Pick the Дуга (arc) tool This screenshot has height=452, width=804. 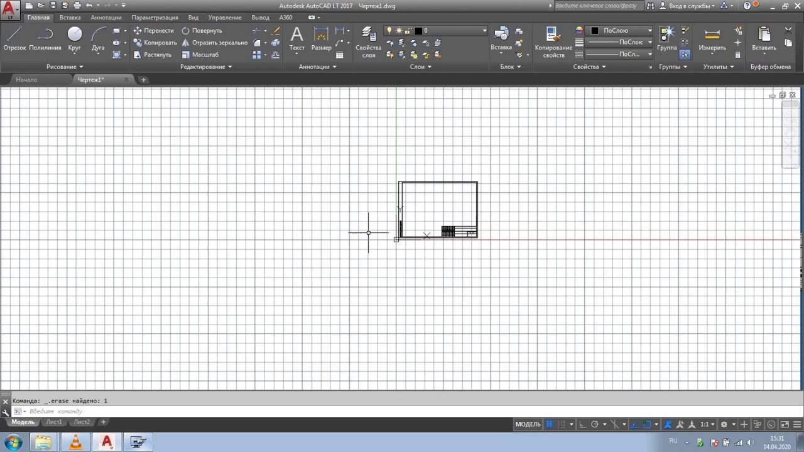[98, 40]
